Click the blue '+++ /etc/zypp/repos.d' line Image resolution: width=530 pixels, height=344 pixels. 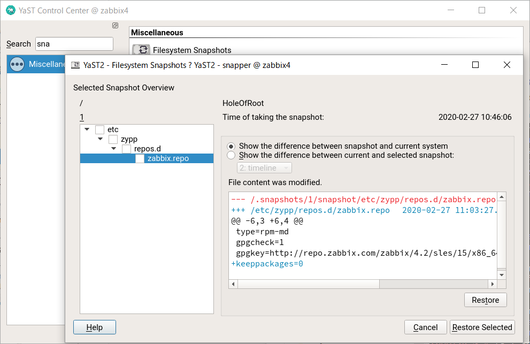(x=364, y=210)
